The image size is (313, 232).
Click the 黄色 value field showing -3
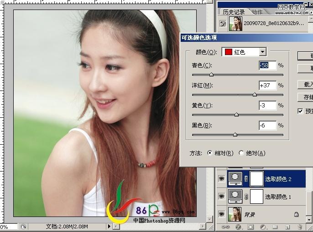coord(268,105)
